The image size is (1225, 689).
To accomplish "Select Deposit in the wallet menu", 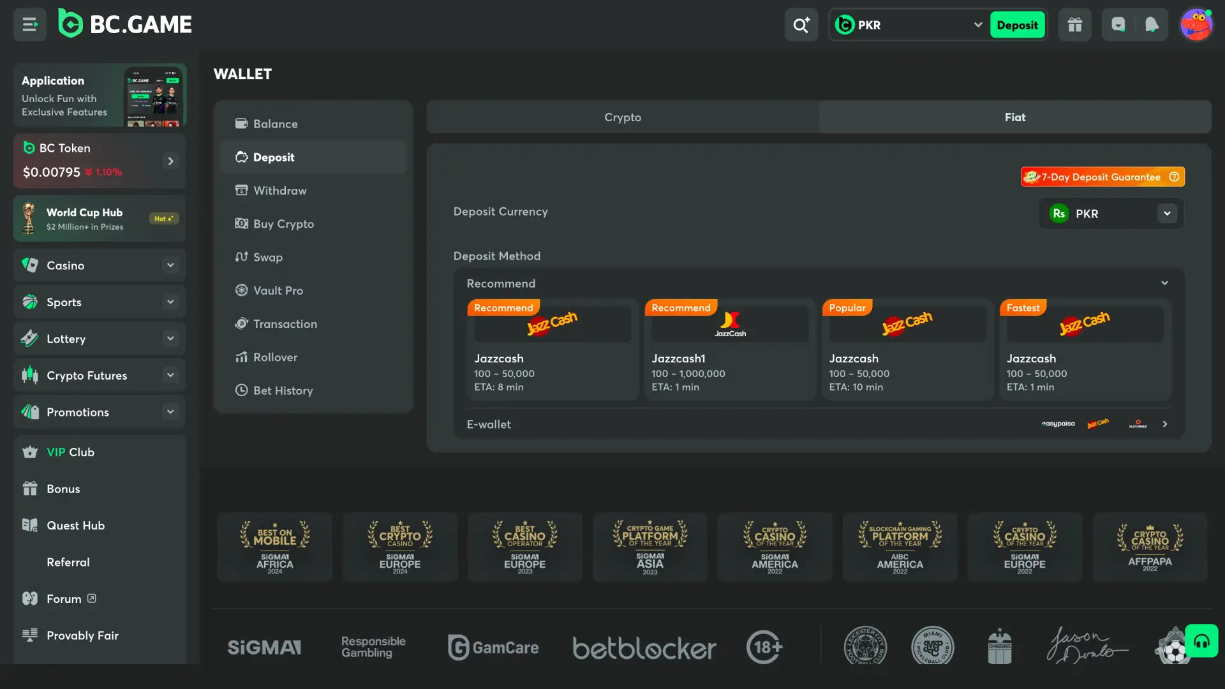I will pyautogui.click(x=313, y=157).
